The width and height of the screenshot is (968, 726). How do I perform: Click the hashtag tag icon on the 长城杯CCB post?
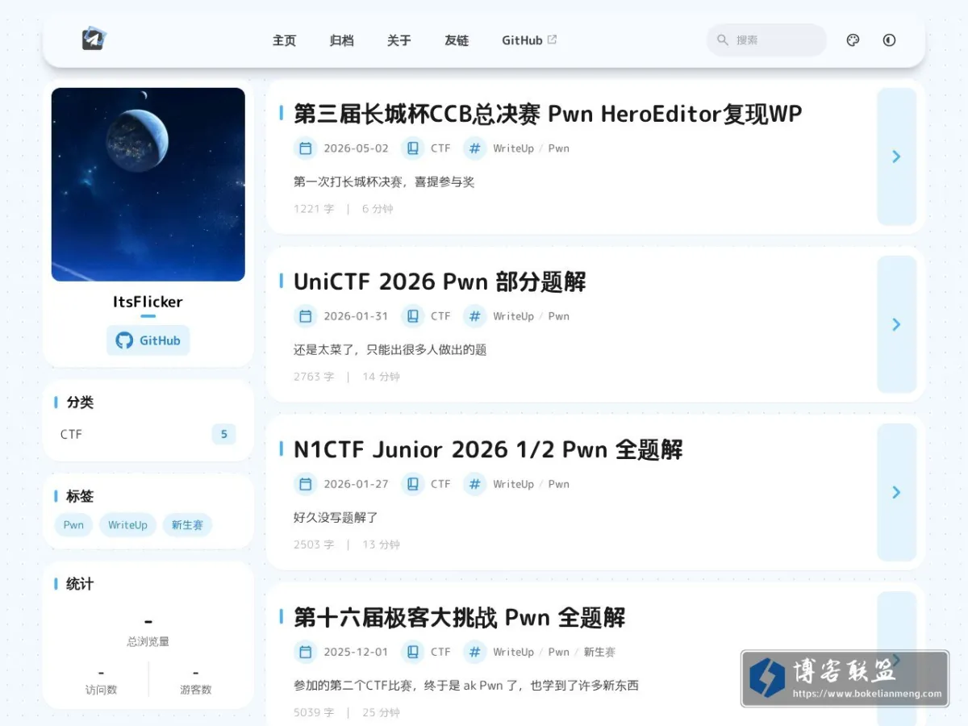pyautogui.click(x=475, y=148)
